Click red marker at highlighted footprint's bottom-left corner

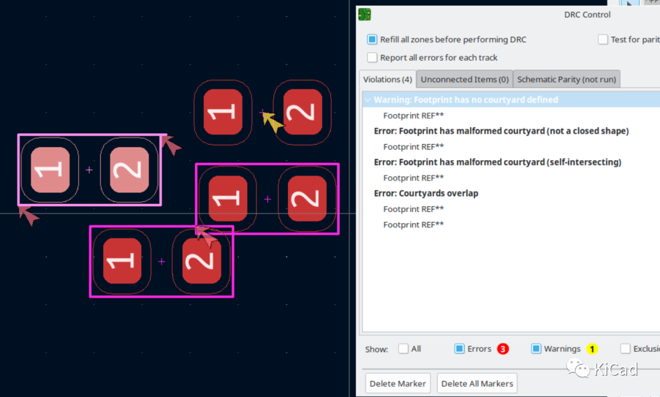(29, 215)
